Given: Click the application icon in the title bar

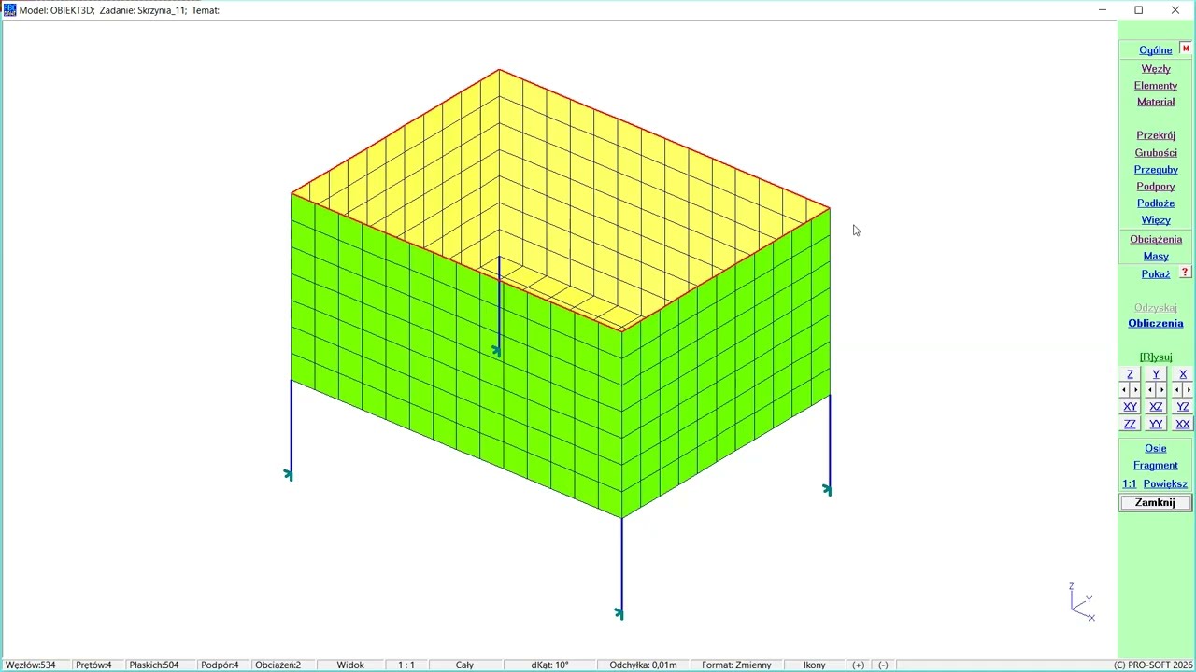Looking at the screenshot, I should pos(9,10).
